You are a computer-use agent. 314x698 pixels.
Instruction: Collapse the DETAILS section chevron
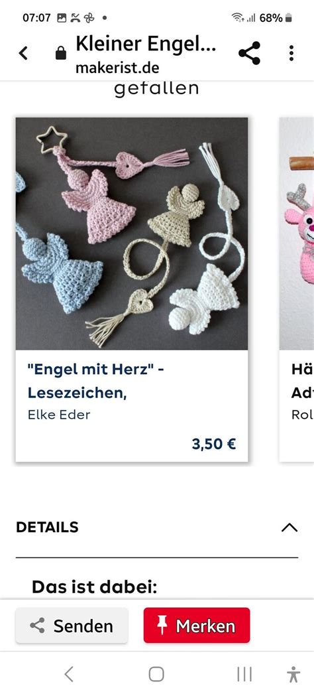pos(289,527)
